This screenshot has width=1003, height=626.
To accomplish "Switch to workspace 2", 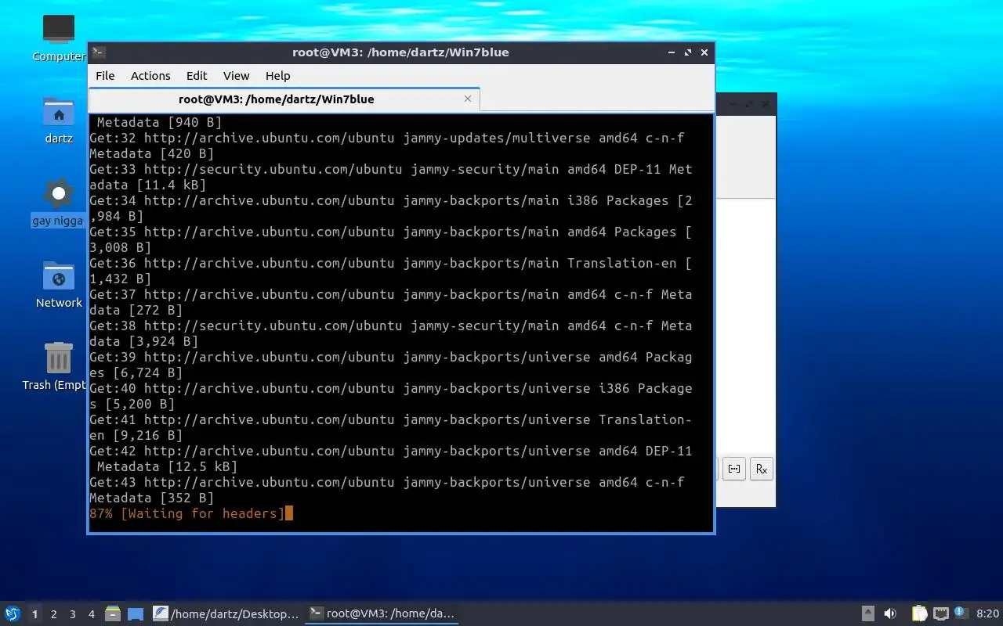I will click(x=53, y=614).
